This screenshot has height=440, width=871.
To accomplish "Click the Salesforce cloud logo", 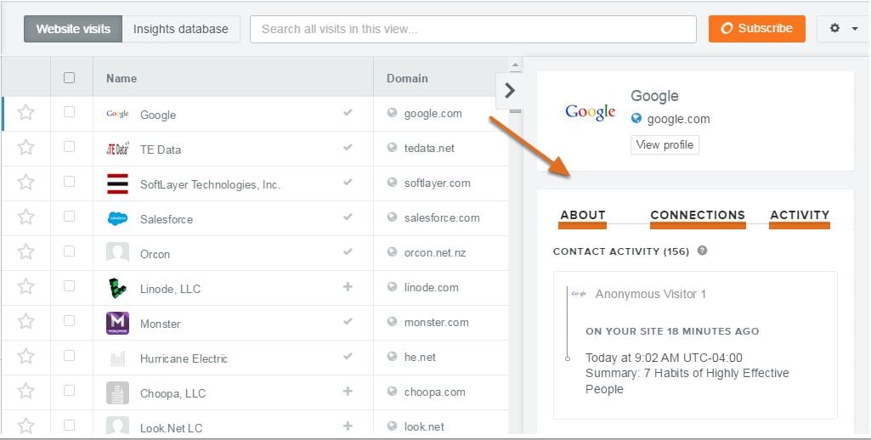I will pyautogui.click(x=117, y=218).
